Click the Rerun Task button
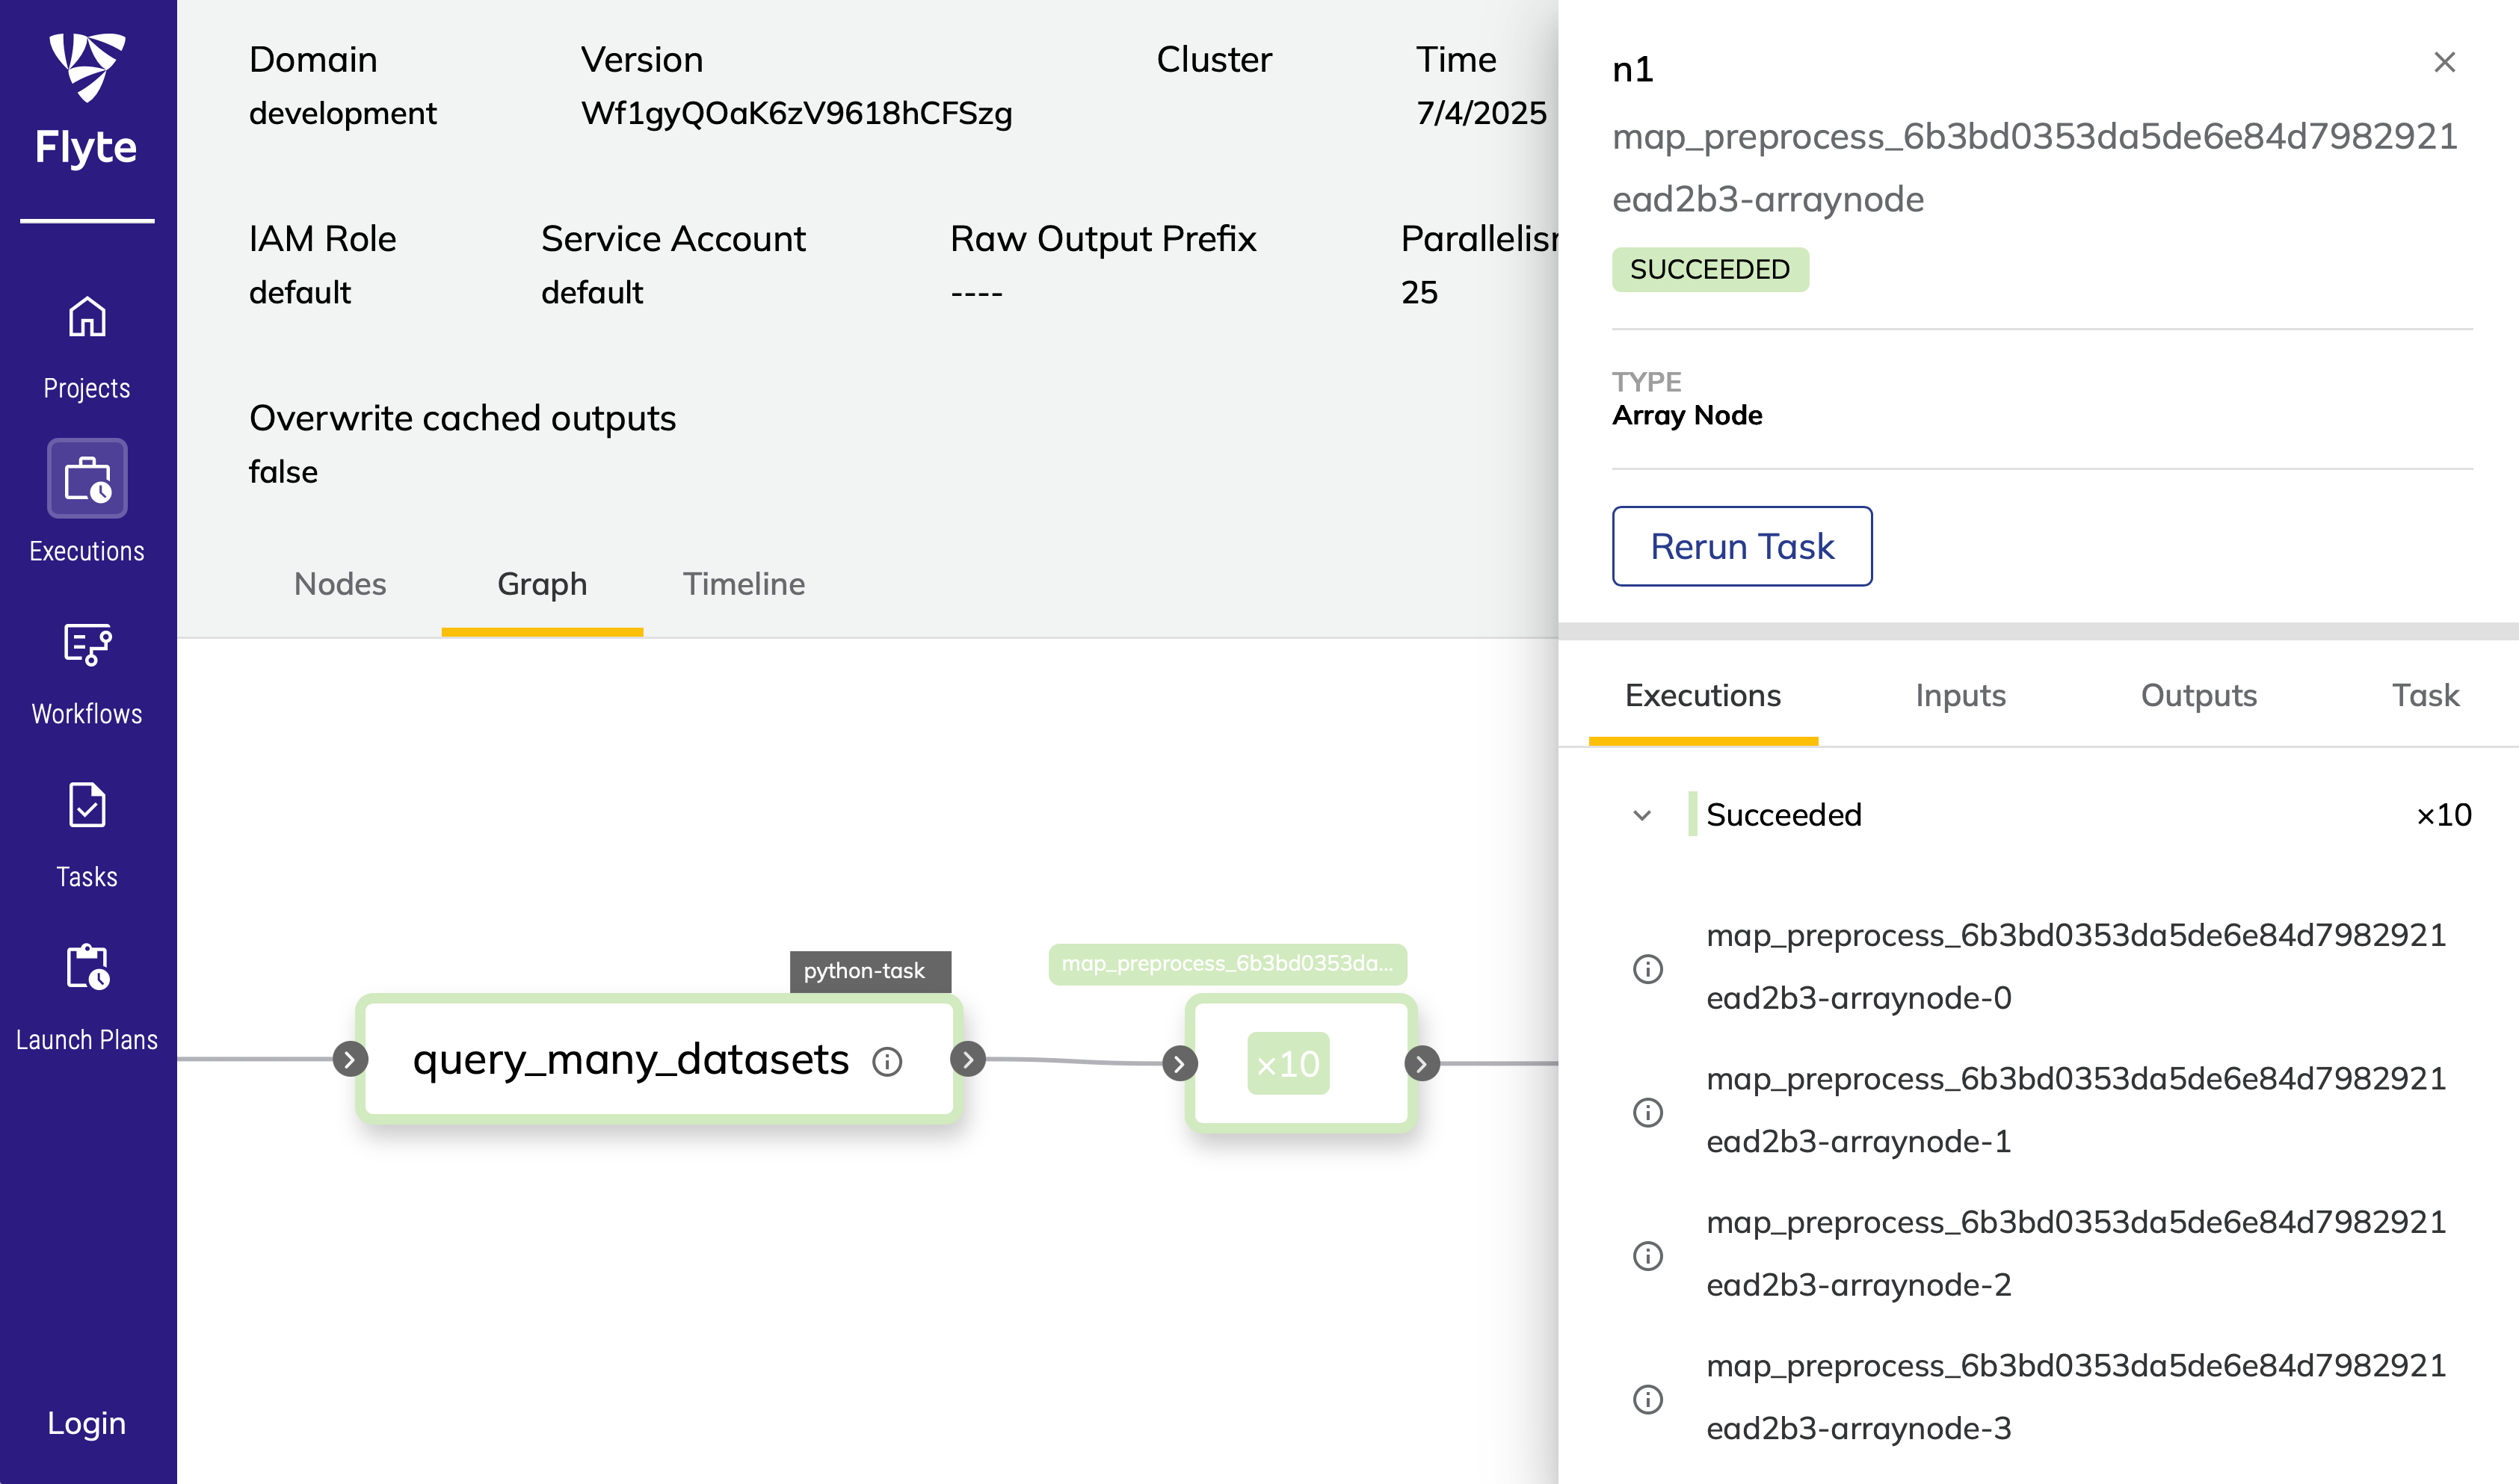 [1742, 546]
